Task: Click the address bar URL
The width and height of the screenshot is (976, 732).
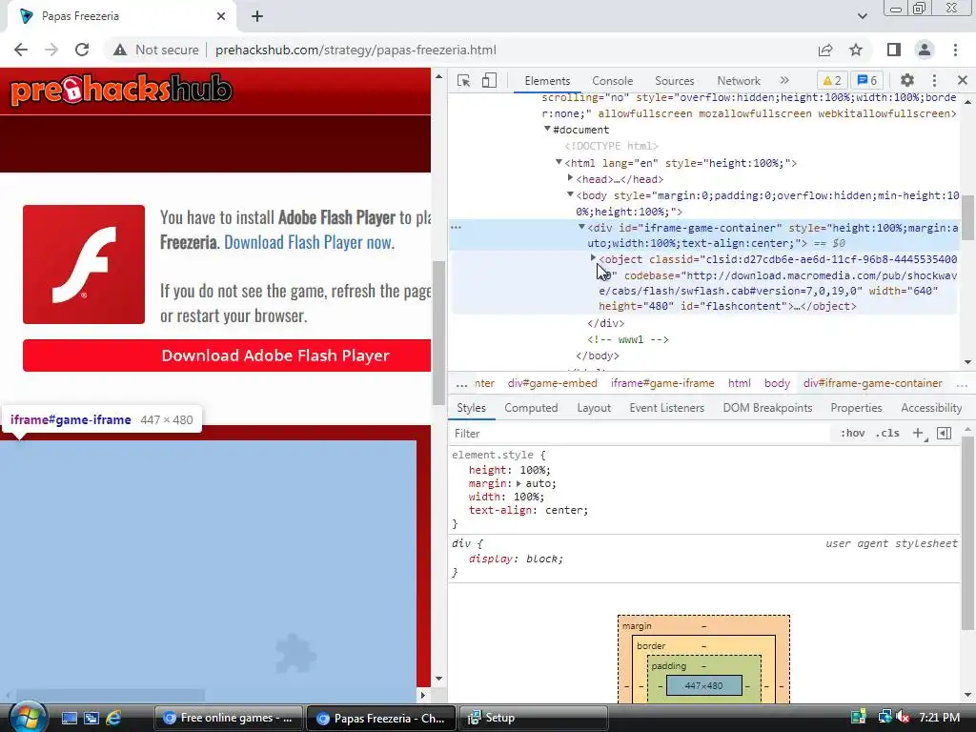Action: [356, 50]
